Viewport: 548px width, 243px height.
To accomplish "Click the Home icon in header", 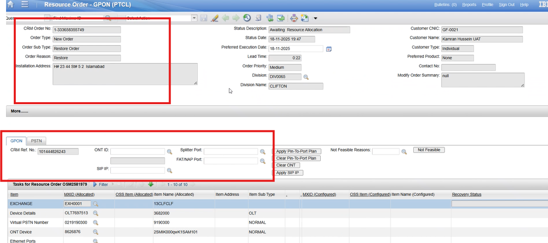I will 11,4.
